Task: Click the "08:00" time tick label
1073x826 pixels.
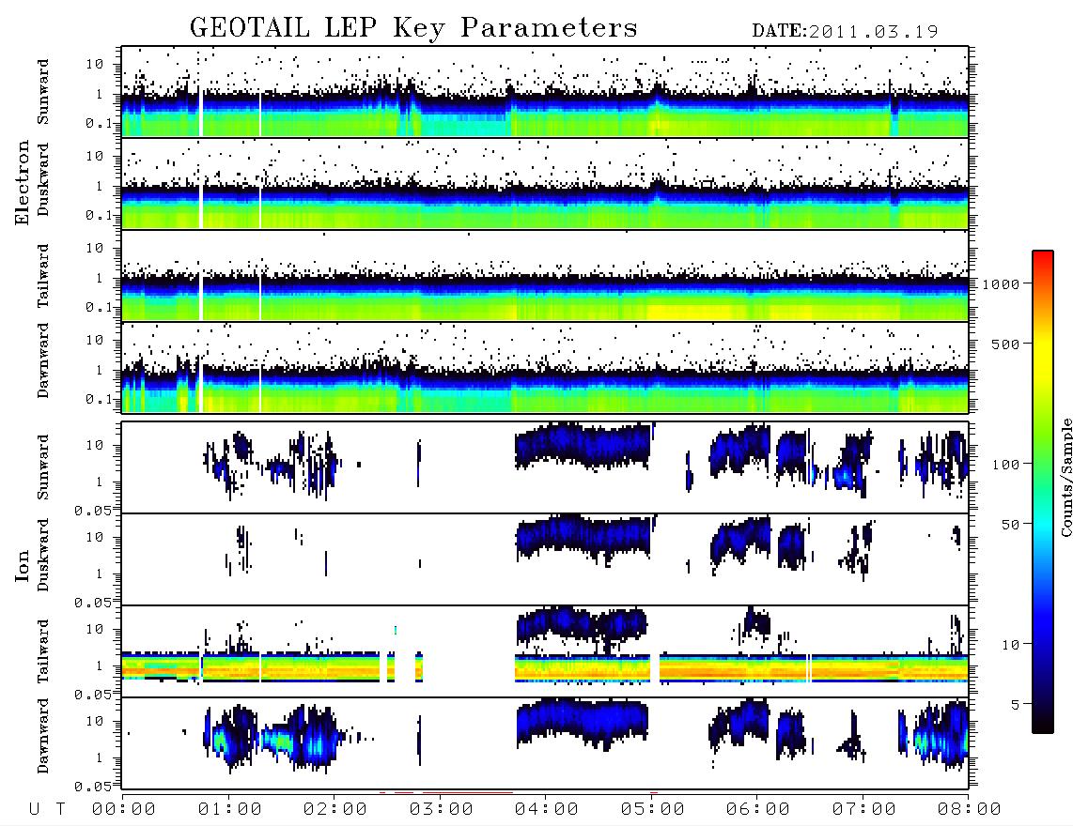Action: 970,810
